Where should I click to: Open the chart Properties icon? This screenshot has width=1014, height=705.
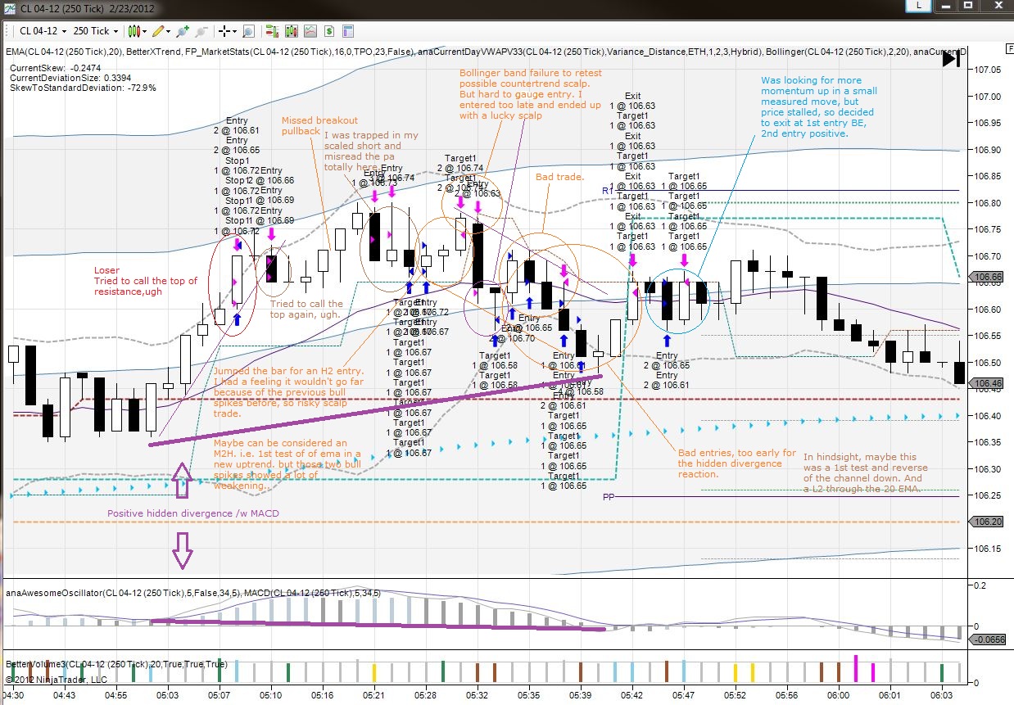[x=348, y=31]
